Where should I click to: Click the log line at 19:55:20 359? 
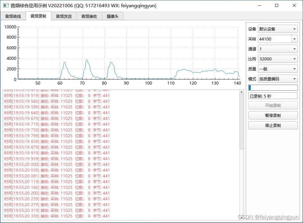coord(57,216)
